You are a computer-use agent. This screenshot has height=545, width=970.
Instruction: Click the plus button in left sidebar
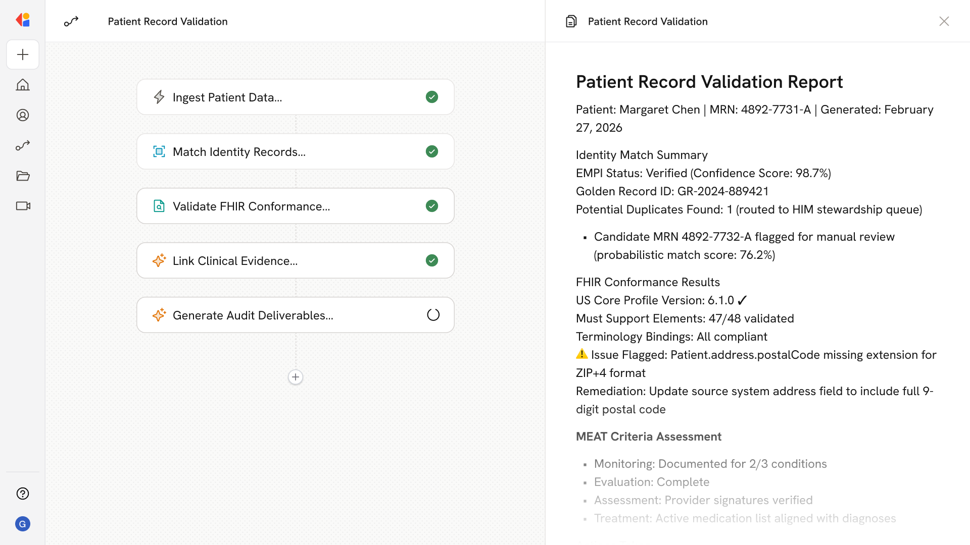click(23, 54)
